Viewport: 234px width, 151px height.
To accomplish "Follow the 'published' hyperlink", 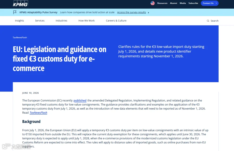I will click(80, 100).
